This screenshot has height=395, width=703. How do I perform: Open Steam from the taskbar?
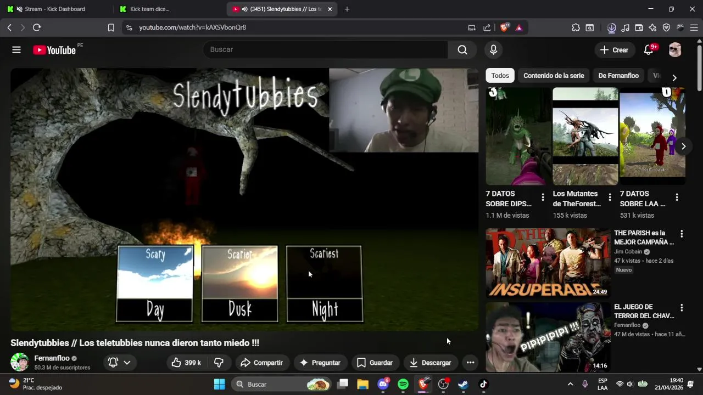pos(463,384)
